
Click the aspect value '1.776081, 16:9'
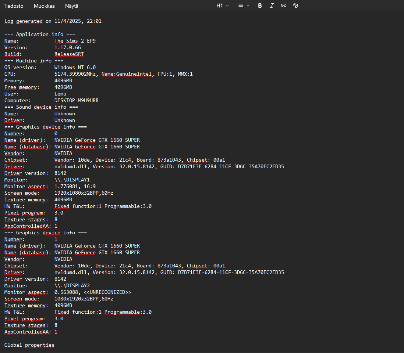tap(75, 186)
